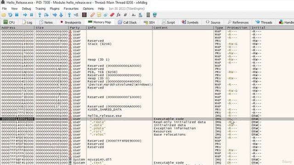Viewport: 294px width, 165px height.
Task: Stop debugging with the blue square icon
Action: pyautogui.click(x=17, y=15)
